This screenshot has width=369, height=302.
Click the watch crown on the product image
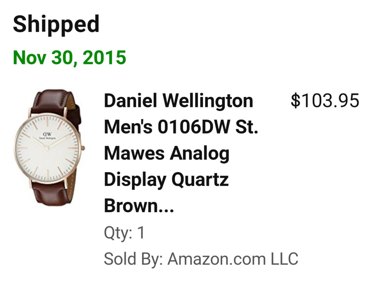coord(82,148)
